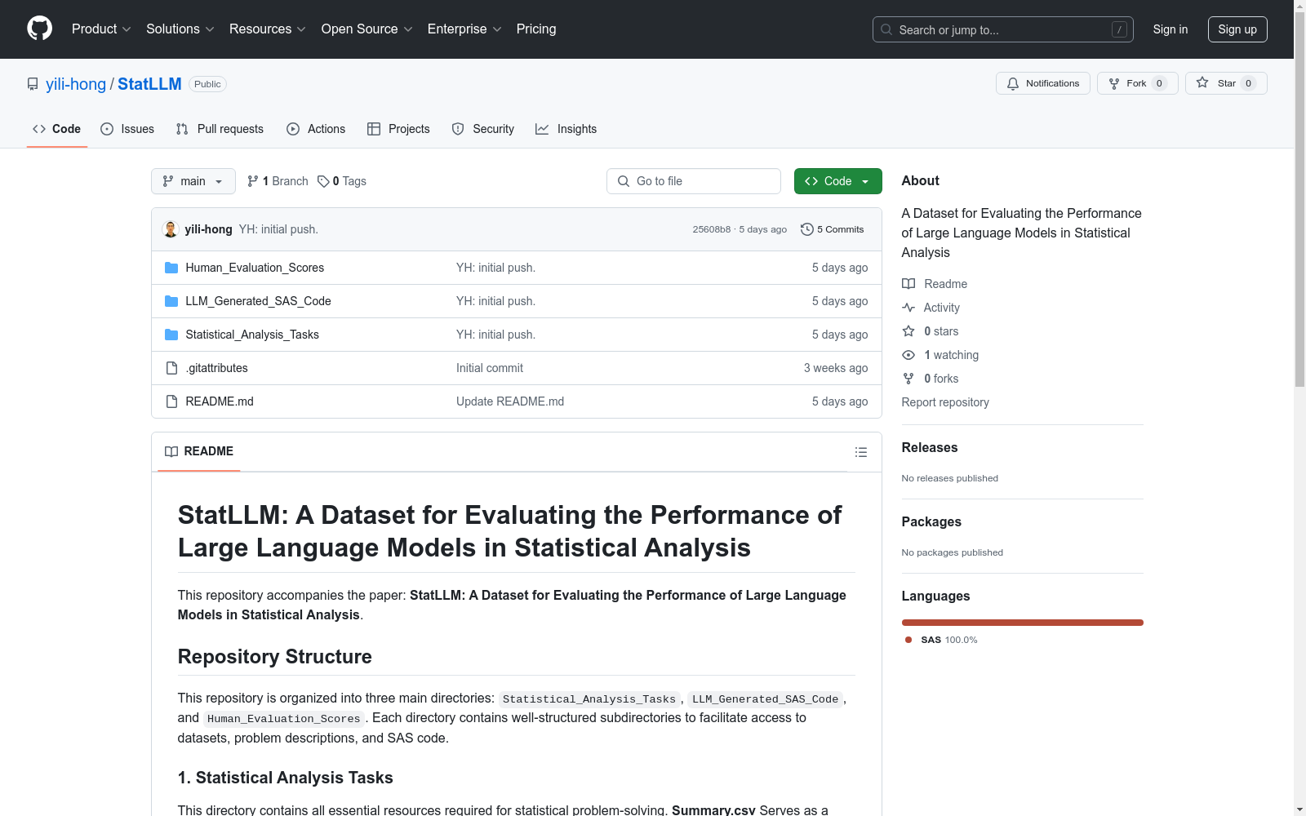Click the .gitattributes file icon
The width and height of the screenshot is (1306, 816).
click(x=171, y=368)
